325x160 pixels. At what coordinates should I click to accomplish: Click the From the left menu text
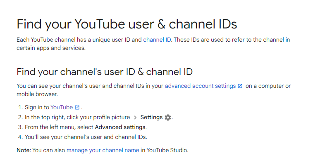(50, 127)
